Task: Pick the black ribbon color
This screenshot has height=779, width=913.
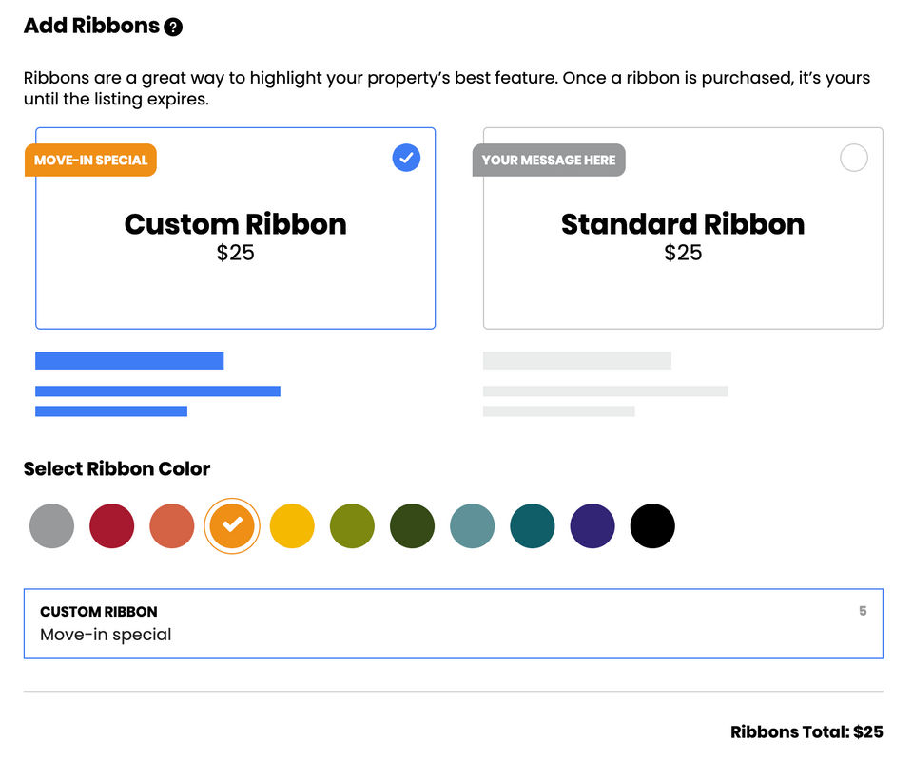Action: [x=652, y=526]
